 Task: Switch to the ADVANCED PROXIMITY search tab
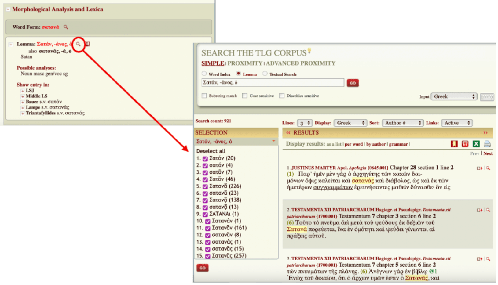[x=301, y=63]
